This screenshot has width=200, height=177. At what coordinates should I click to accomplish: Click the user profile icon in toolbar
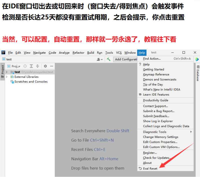point(99,59)
